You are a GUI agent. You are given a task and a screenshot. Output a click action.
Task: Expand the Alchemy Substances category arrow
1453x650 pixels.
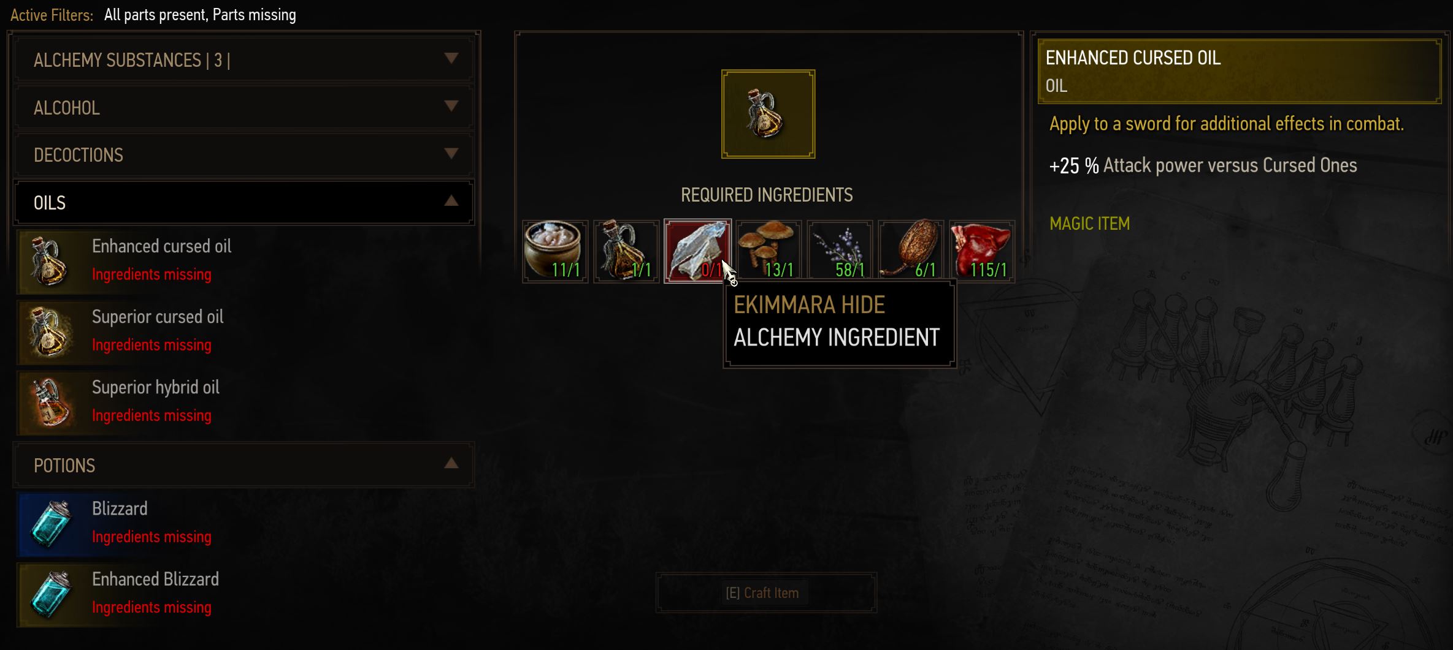click(x=451, y=58)
